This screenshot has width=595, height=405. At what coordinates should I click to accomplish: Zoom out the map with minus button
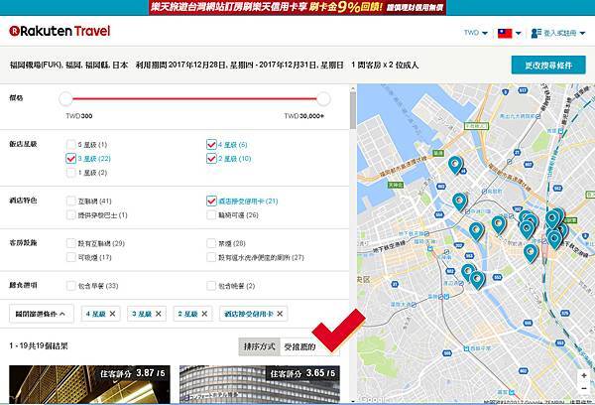pyautogui.click(x=584, y=388)
